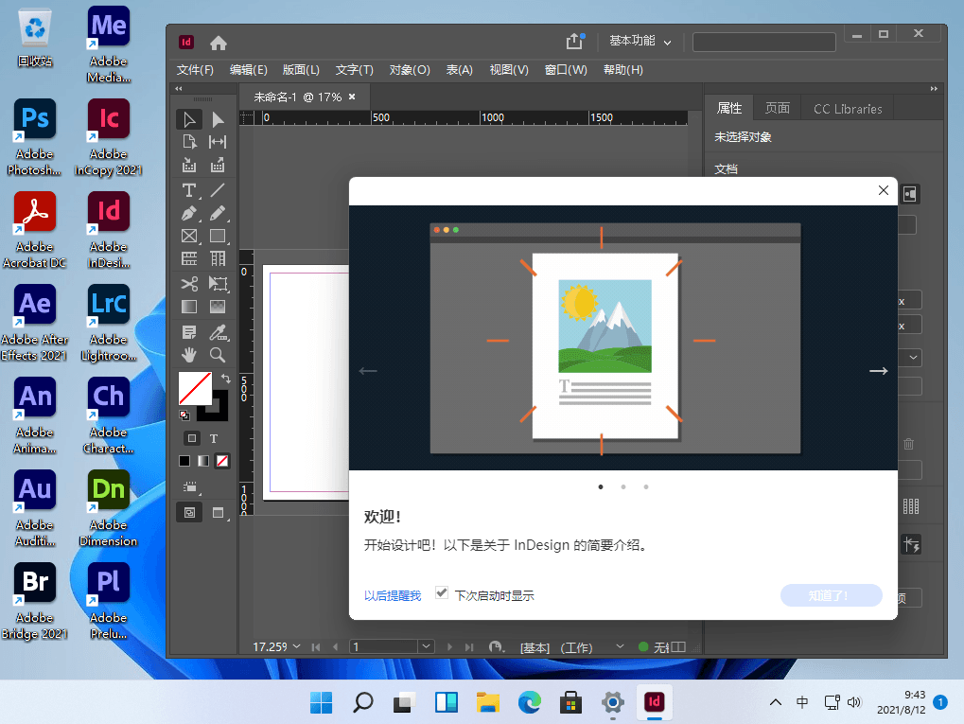Switch to the CC Libraries tab
This screenshot has width=964, height=724.
848,108
